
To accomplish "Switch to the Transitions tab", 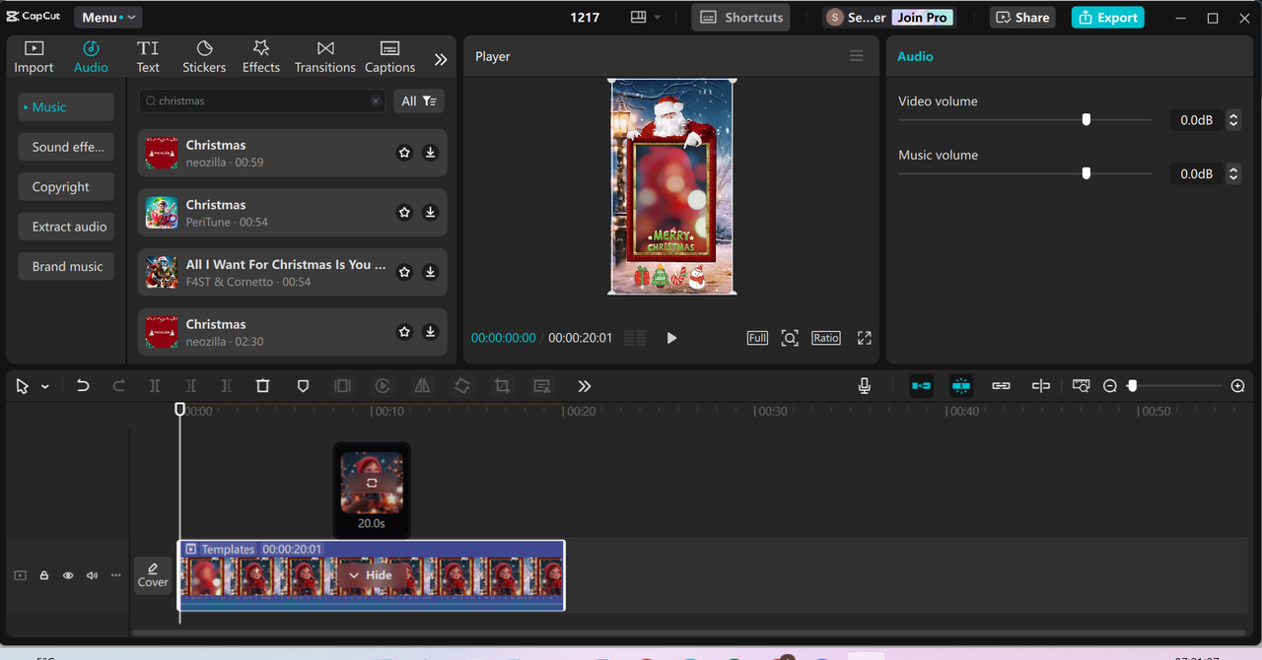I will [x=324, y=57].
